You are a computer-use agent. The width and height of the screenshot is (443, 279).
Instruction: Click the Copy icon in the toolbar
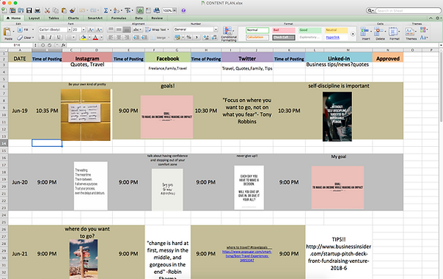[x=55, y=10]
